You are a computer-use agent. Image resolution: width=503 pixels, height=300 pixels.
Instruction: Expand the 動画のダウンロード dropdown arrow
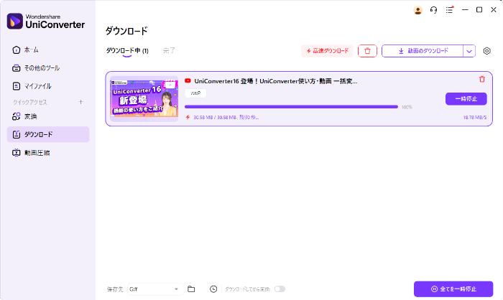coord(469,51)
